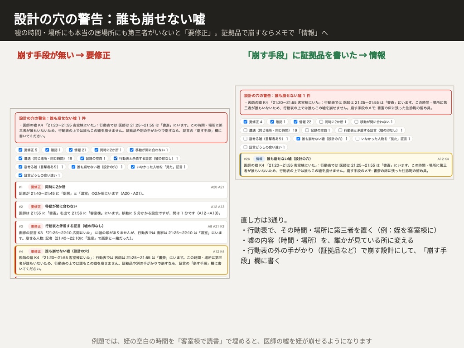Click warning box mentioning 往診鞄の留め具

[346, 102]
